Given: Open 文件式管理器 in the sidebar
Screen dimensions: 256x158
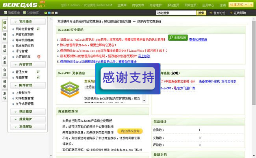Looking at the screenshot, I should (x=24, y=104).
